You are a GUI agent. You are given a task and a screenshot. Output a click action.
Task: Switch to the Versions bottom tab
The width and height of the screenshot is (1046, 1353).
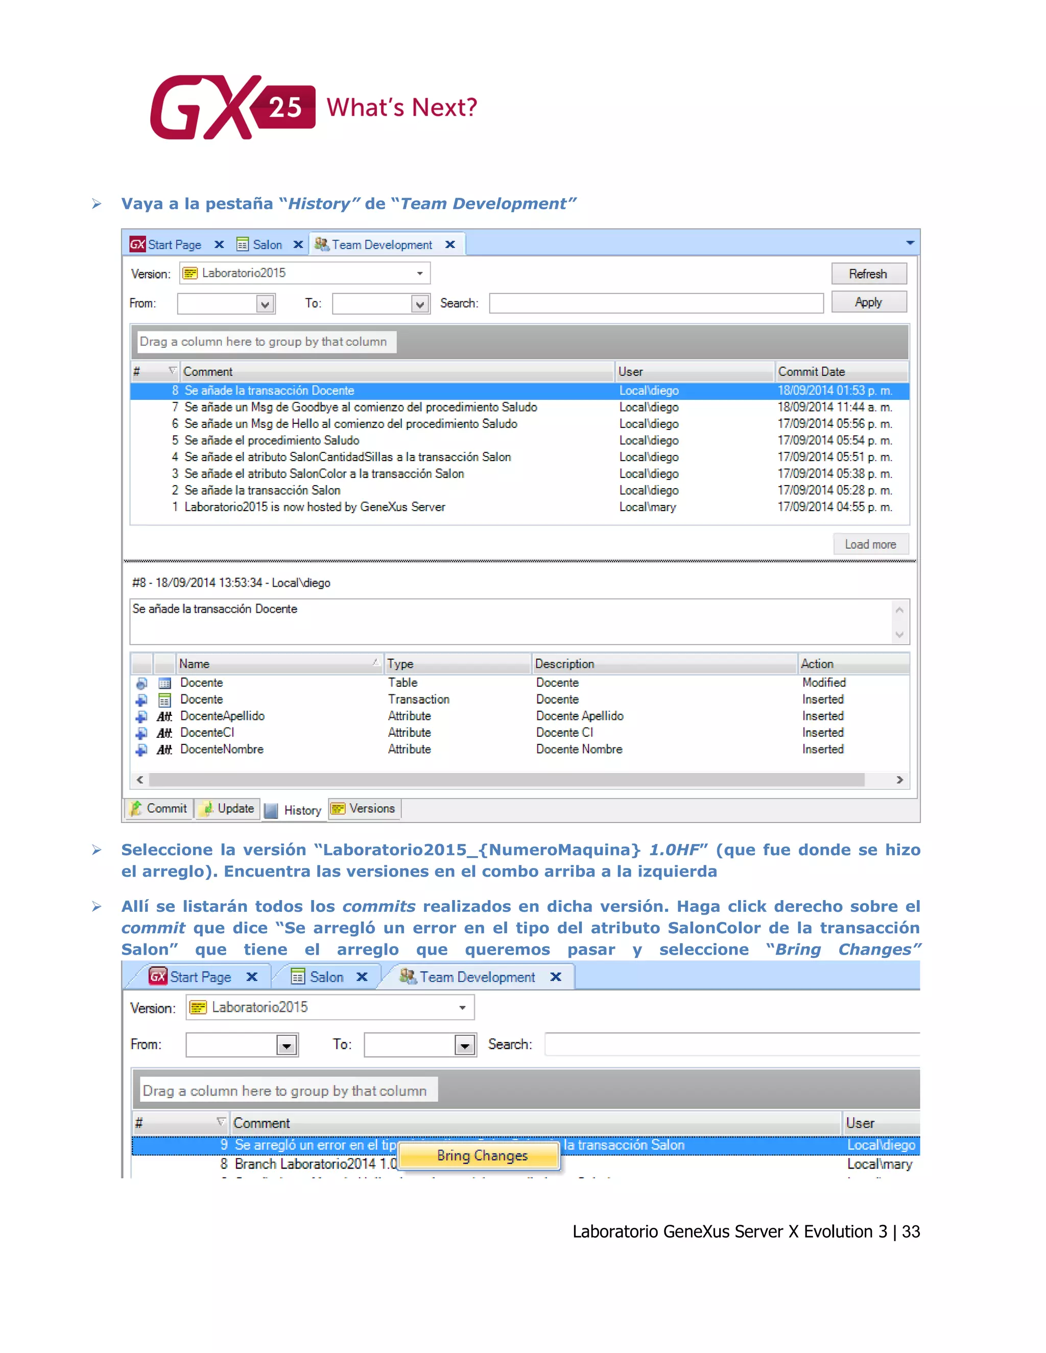click(364, 809)
